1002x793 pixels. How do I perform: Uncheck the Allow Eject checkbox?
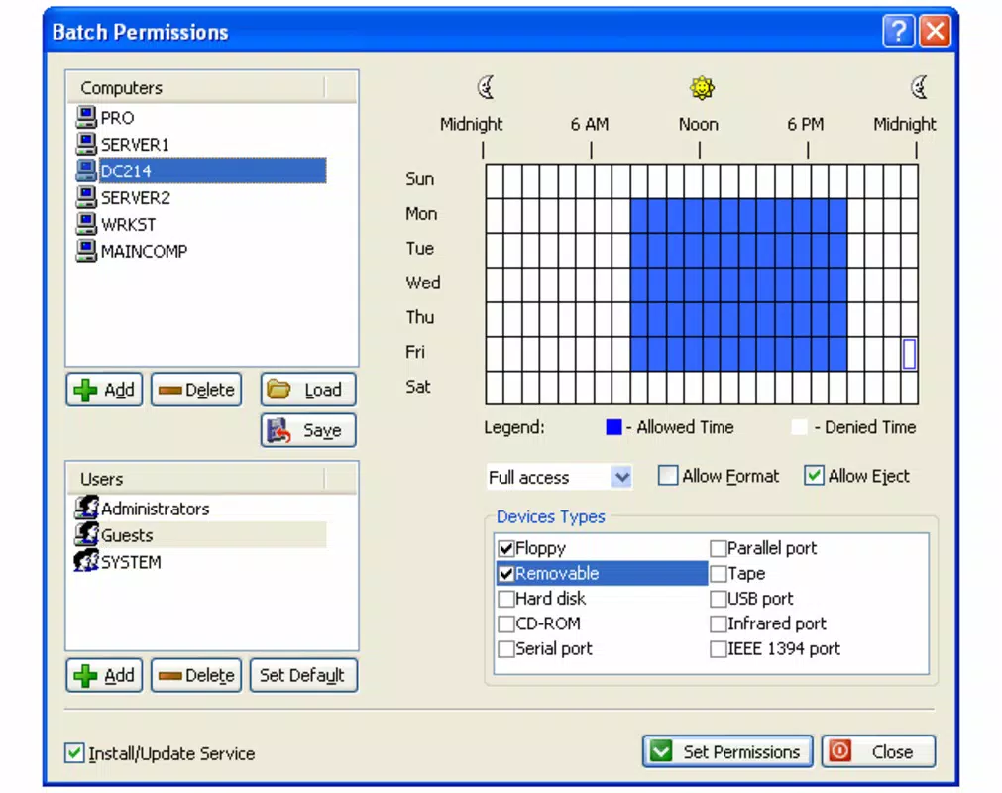(x=814, y=476)
